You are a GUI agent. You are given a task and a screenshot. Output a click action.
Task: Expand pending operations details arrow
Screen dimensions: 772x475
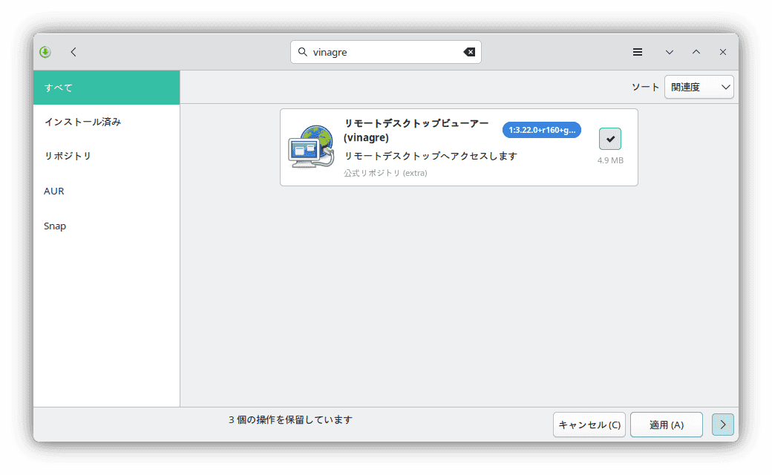pos(722,425)
